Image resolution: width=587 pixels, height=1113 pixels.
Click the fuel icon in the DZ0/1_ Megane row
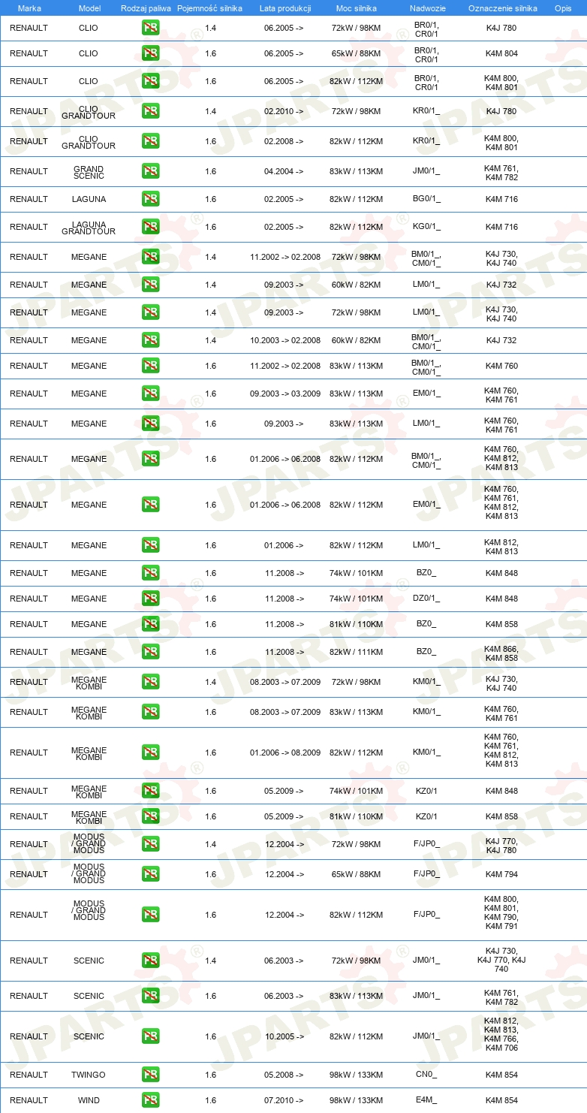pos(150,599)
